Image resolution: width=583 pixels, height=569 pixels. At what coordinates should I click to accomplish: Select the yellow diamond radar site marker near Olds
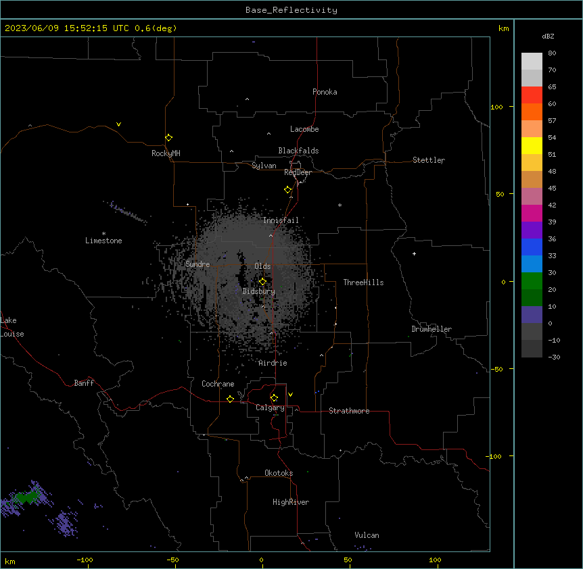[x=262, y=282]
